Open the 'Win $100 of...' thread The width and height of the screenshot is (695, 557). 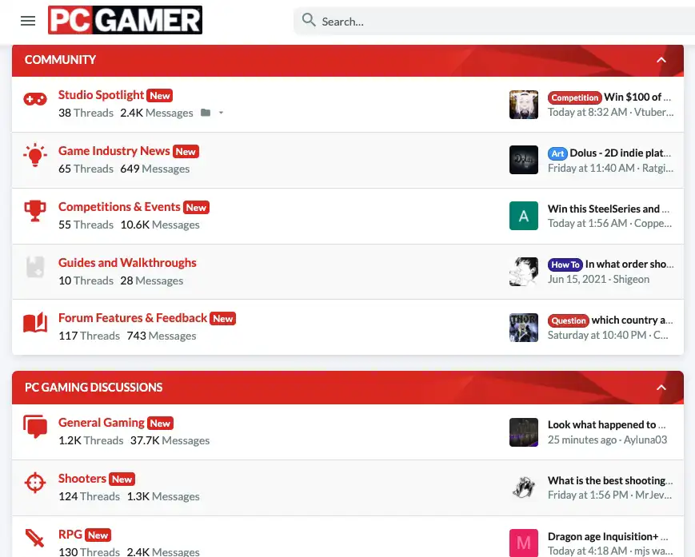coord(637,97)
